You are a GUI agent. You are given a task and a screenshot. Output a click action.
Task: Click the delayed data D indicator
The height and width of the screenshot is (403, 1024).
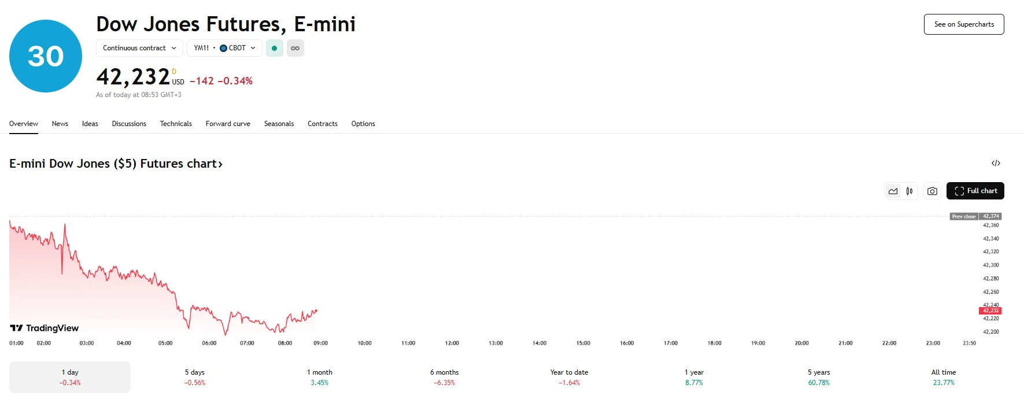tap(174, 72)
